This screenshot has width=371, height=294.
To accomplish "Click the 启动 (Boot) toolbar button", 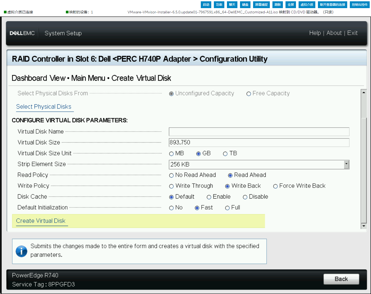I will [x=206, y=4].
